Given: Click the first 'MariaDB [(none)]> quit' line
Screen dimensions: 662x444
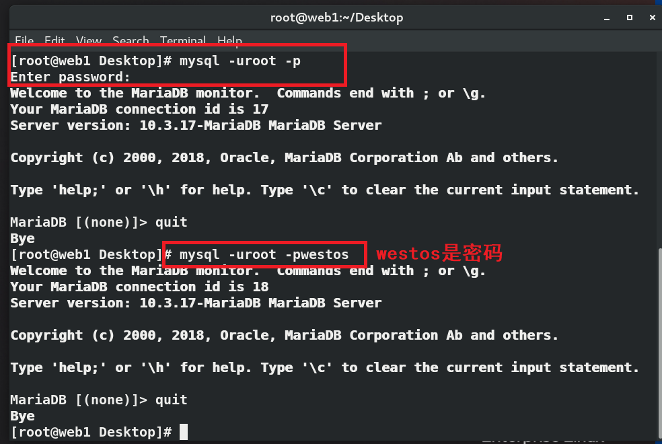Looking at the screenshot, I should tap(99, 223).
